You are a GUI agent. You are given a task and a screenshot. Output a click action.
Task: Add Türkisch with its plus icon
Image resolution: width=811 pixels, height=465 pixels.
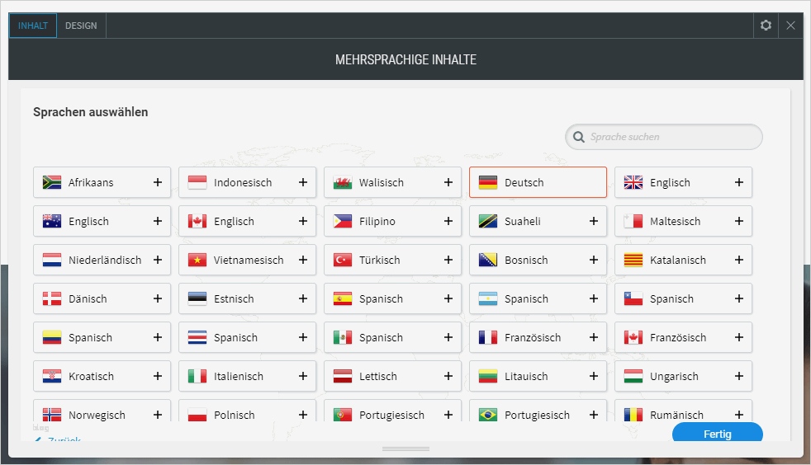(448, 260)
